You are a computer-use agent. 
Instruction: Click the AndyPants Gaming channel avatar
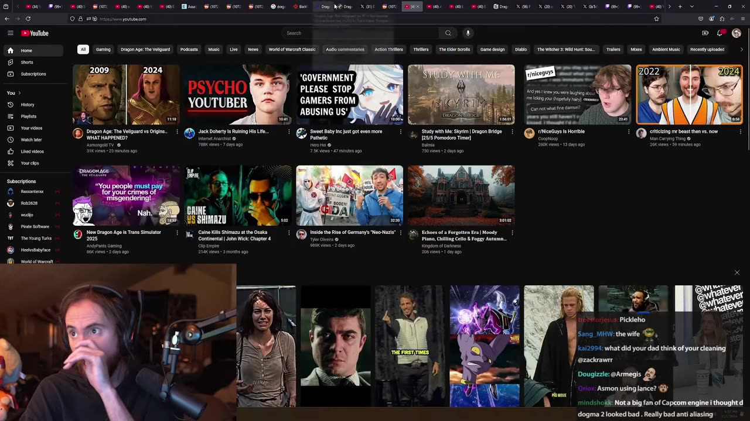point(77,234)
